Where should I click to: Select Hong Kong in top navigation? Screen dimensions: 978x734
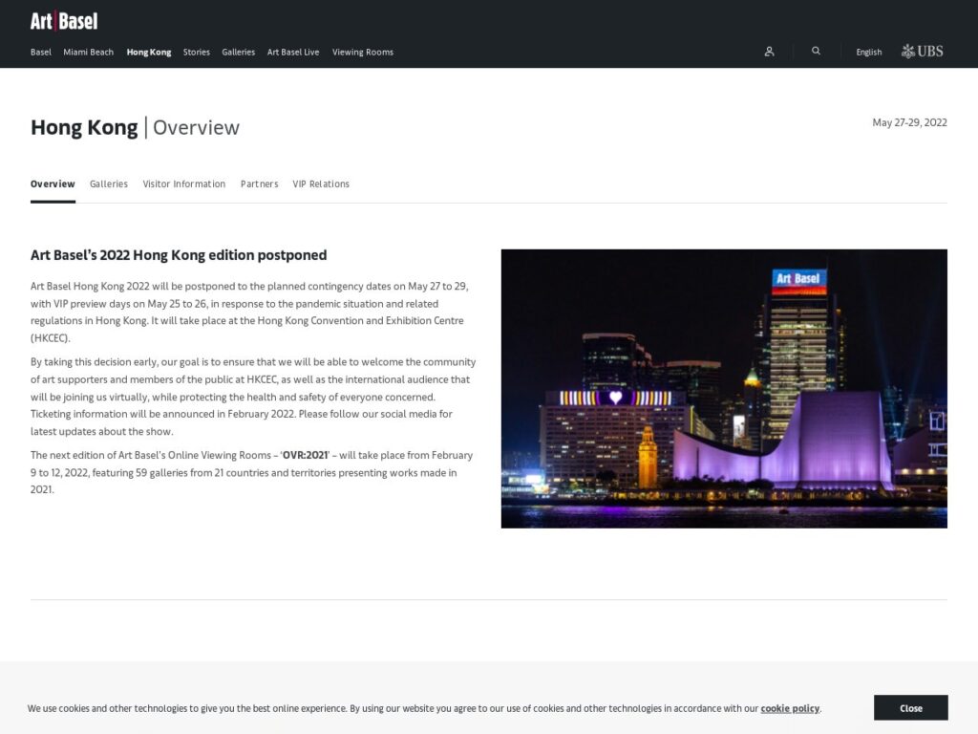148,52
